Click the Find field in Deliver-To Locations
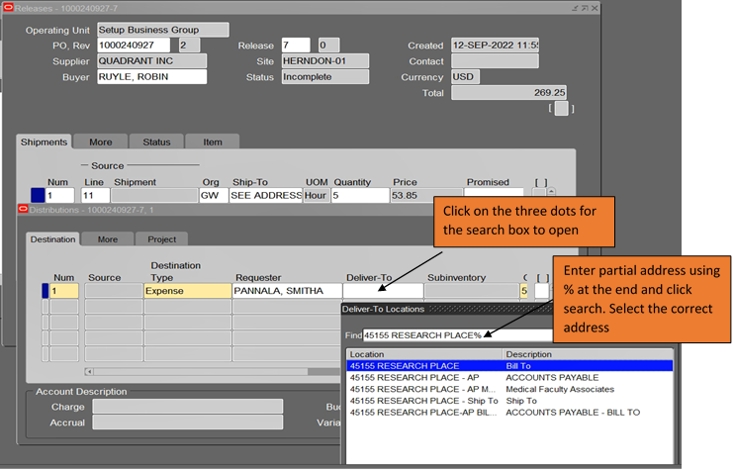Viewport: 734px width, 471px height. 455,335
